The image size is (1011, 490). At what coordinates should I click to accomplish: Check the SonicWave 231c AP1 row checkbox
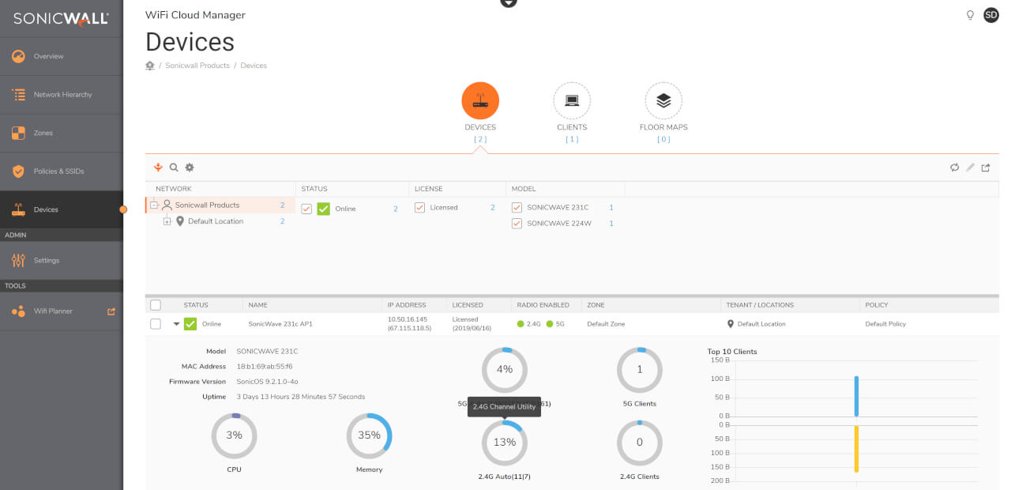(x=156, y=324)
